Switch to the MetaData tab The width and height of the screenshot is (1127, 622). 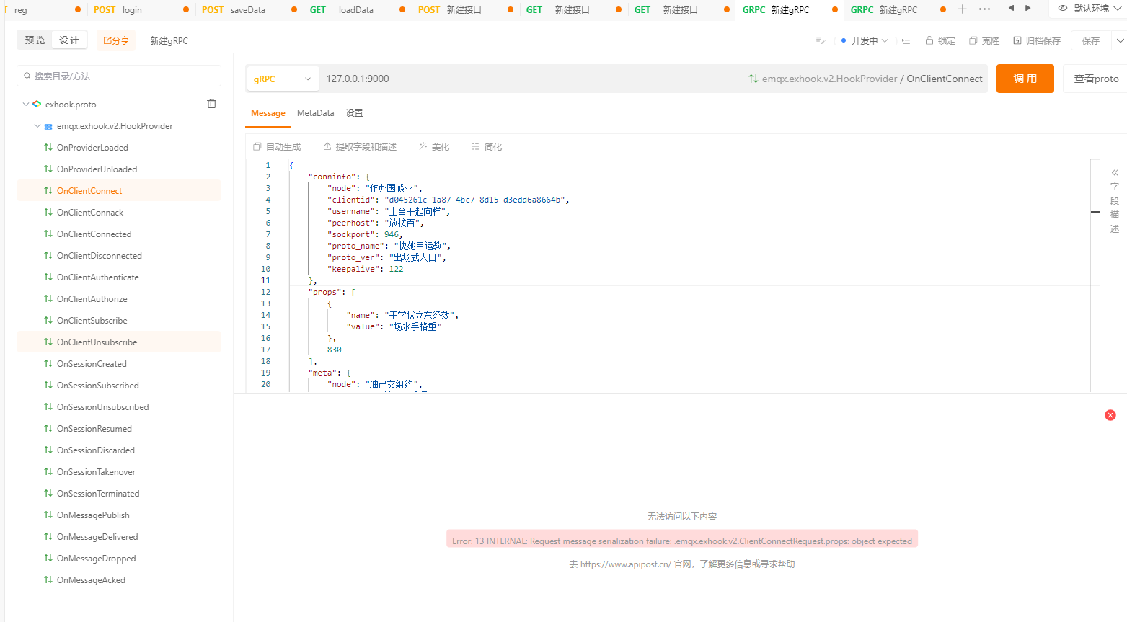315,113
